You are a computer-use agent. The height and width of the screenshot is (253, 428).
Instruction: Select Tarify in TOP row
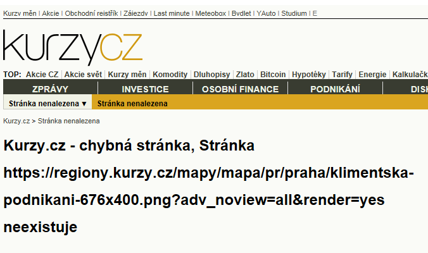[x=342, y=75]
